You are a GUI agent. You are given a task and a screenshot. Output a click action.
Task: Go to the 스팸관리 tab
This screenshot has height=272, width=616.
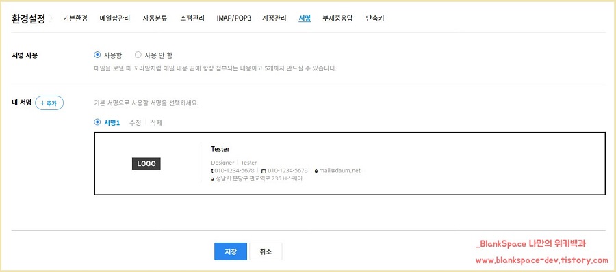tap(192, 18)
